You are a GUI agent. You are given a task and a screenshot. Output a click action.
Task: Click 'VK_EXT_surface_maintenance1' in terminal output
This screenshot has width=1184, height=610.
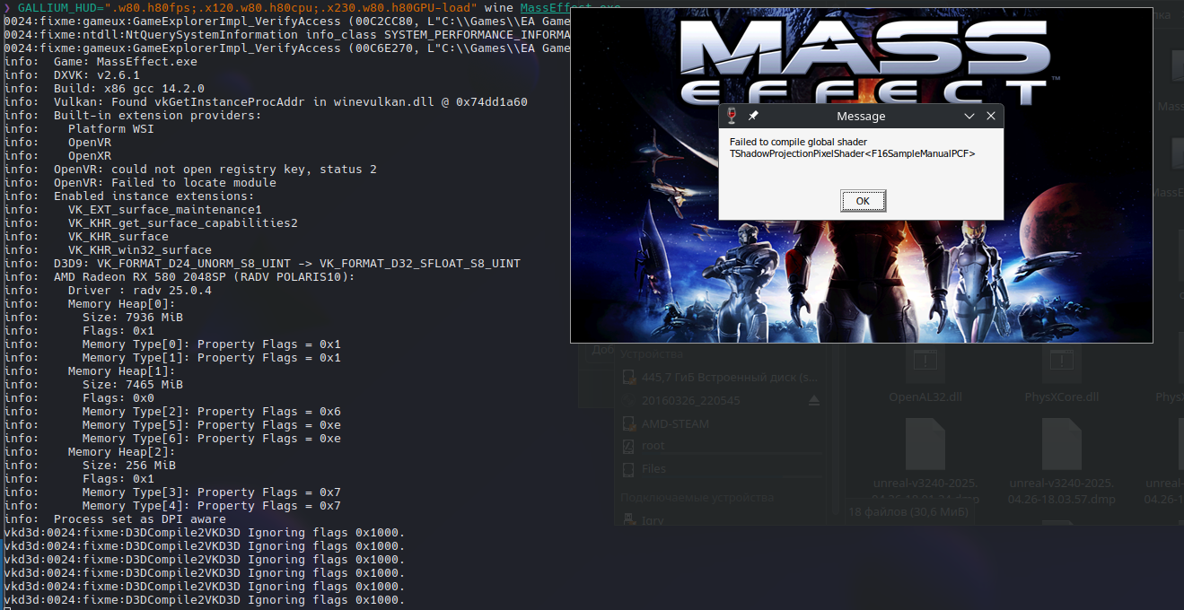[165, 210]
